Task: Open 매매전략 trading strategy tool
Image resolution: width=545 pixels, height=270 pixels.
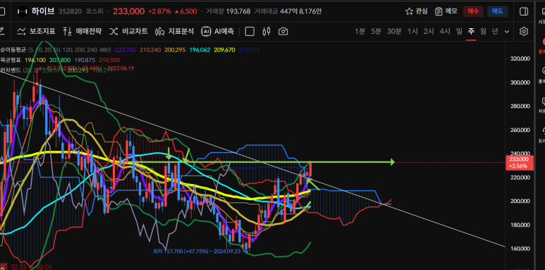Action: click(82, 31)
